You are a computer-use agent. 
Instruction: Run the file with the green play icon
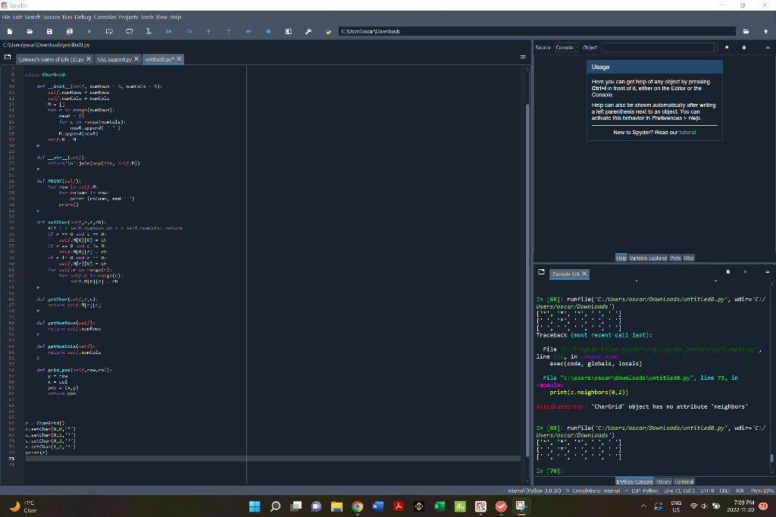[x=89, y=31]
